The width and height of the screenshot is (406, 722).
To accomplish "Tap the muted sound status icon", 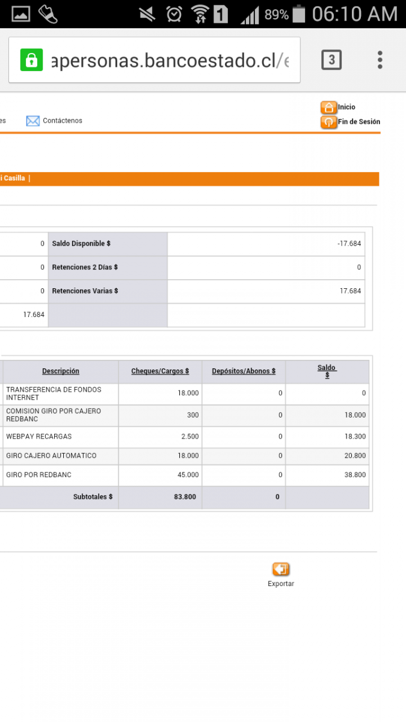I will pyautogui.click(x=147, y=14).
